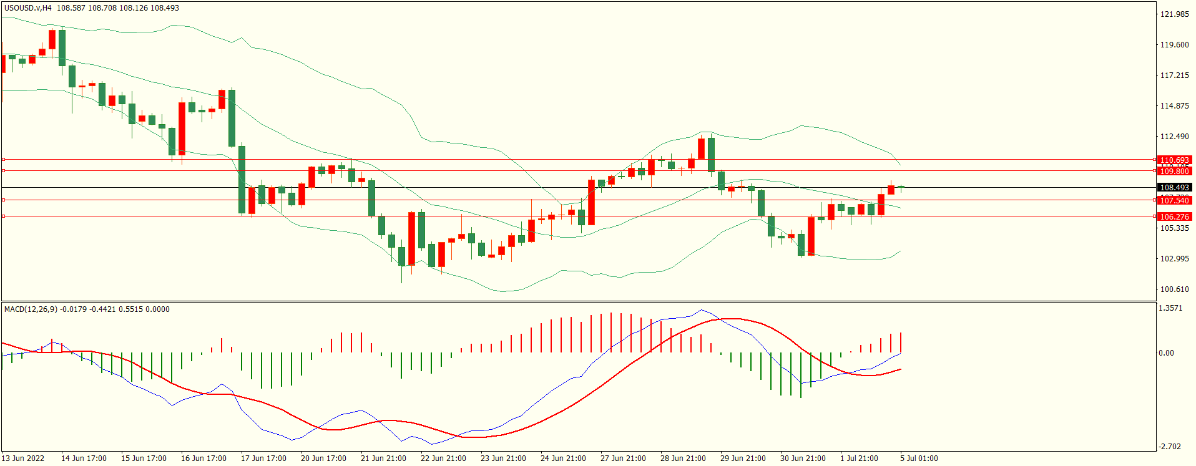The width and height of the screenshot is (1196, 466).
Task: Click the 0.00 MACD zero level label
Action: (x=1166, y=353)
